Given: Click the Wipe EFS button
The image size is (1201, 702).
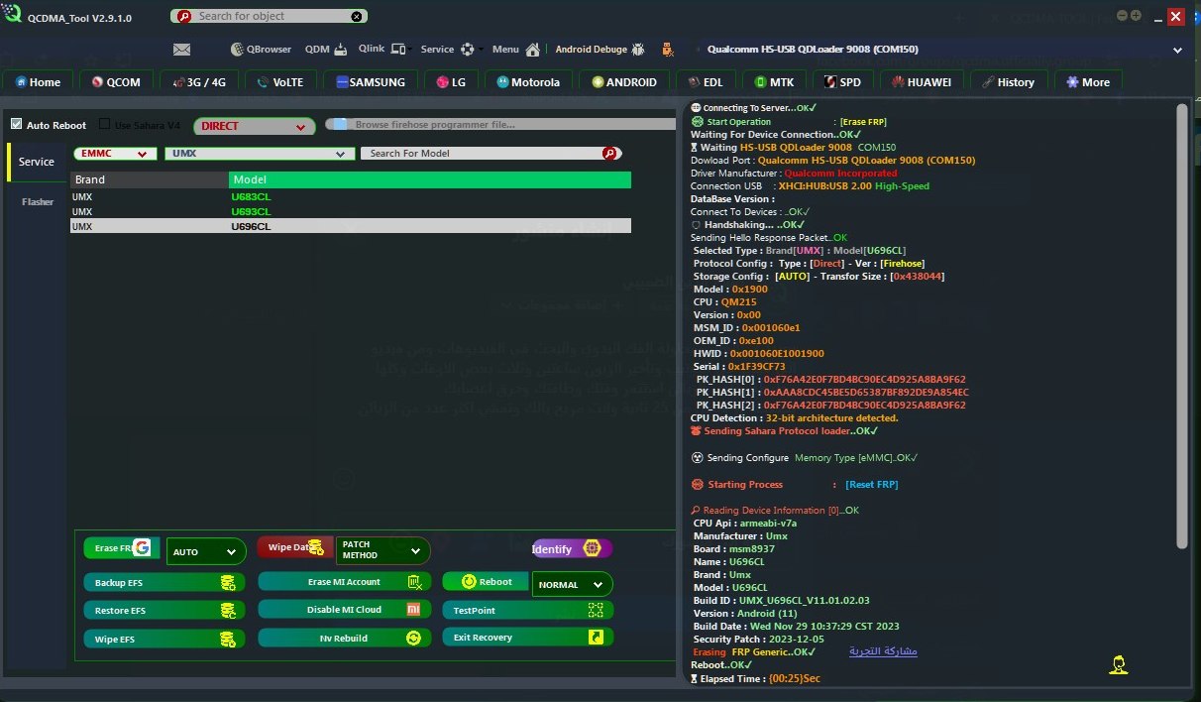Looking at the screenshot, I should pyautogui.click(x=164, y=639).
